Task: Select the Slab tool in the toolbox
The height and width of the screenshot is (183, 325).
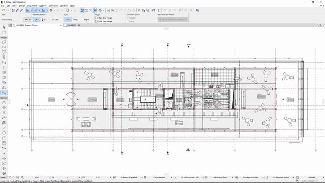Action: [4, 68]
